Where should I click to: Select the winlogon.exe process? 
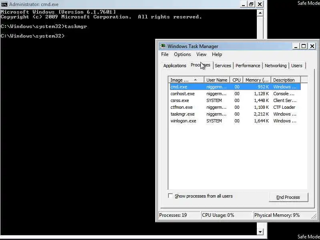pyautogui.click(x=235, y=121)
